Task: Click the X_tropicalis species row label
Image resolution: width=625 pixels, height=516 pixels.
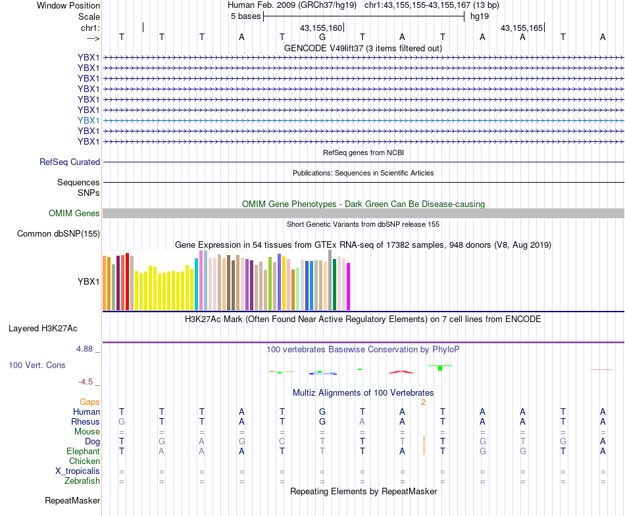Action: coord(78,471)
